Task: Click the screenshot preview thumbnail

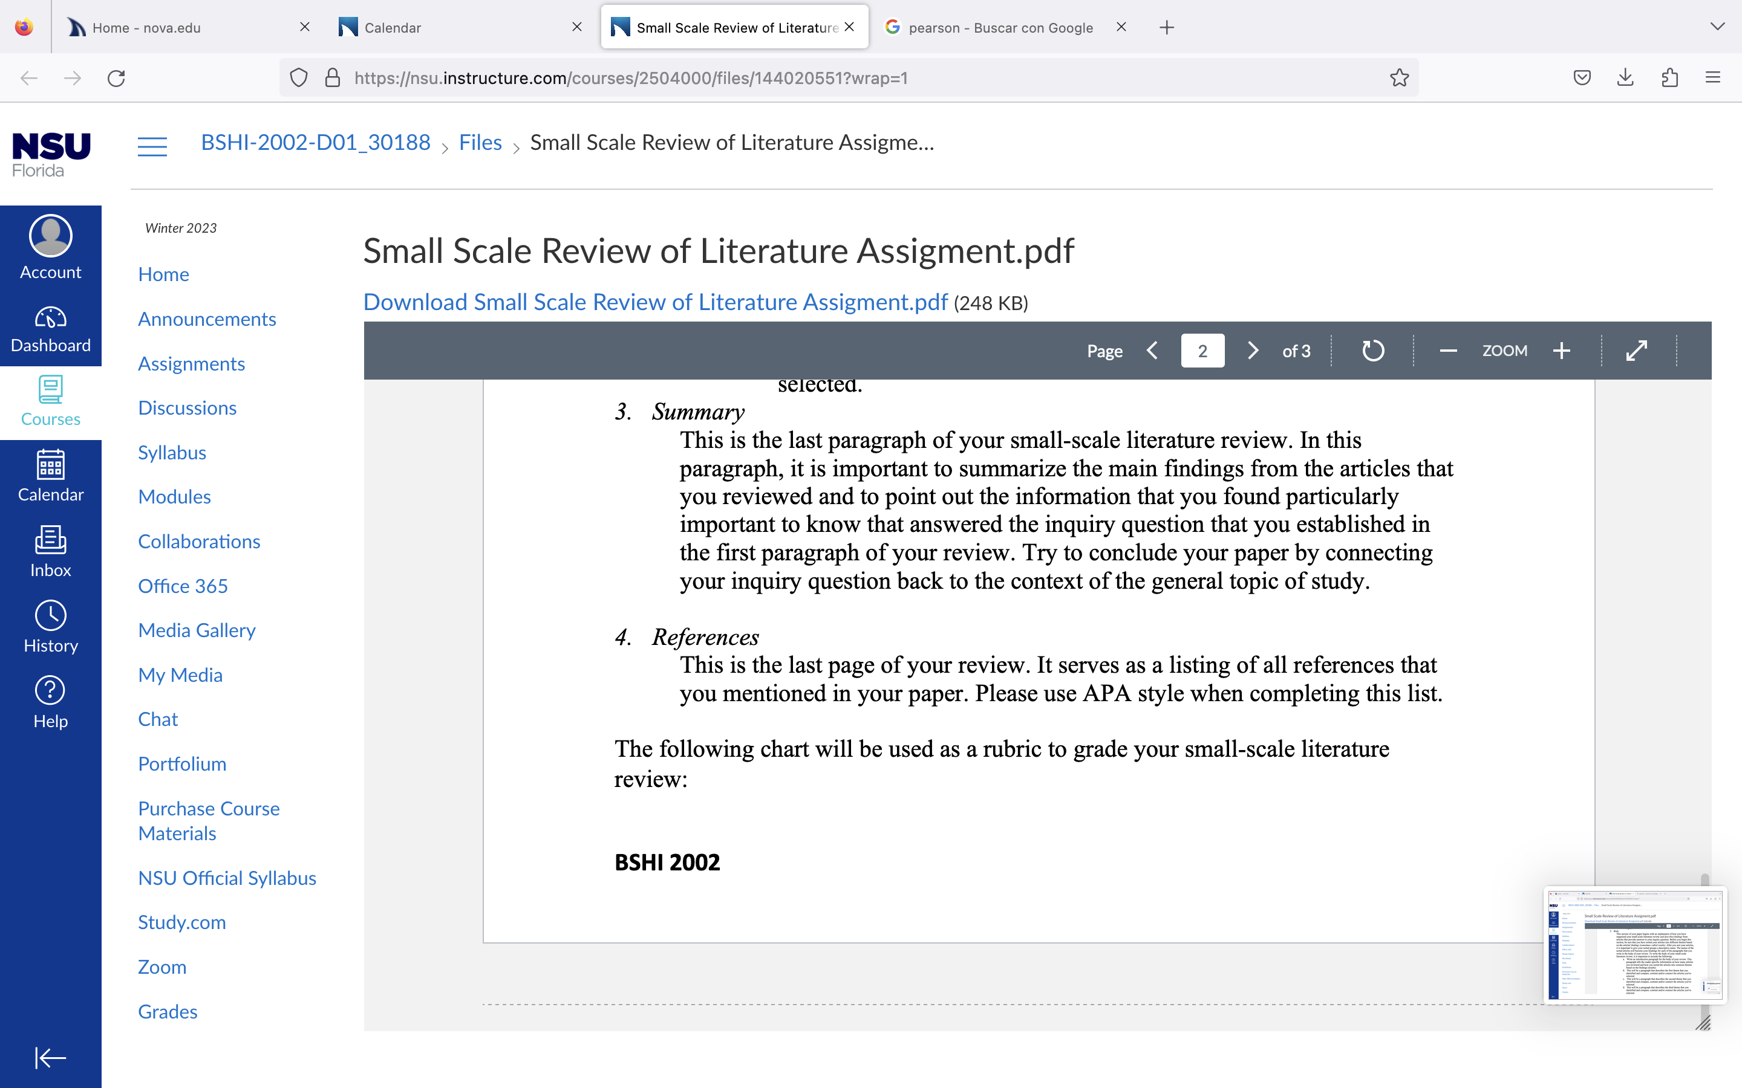Action: [1635, 944]
